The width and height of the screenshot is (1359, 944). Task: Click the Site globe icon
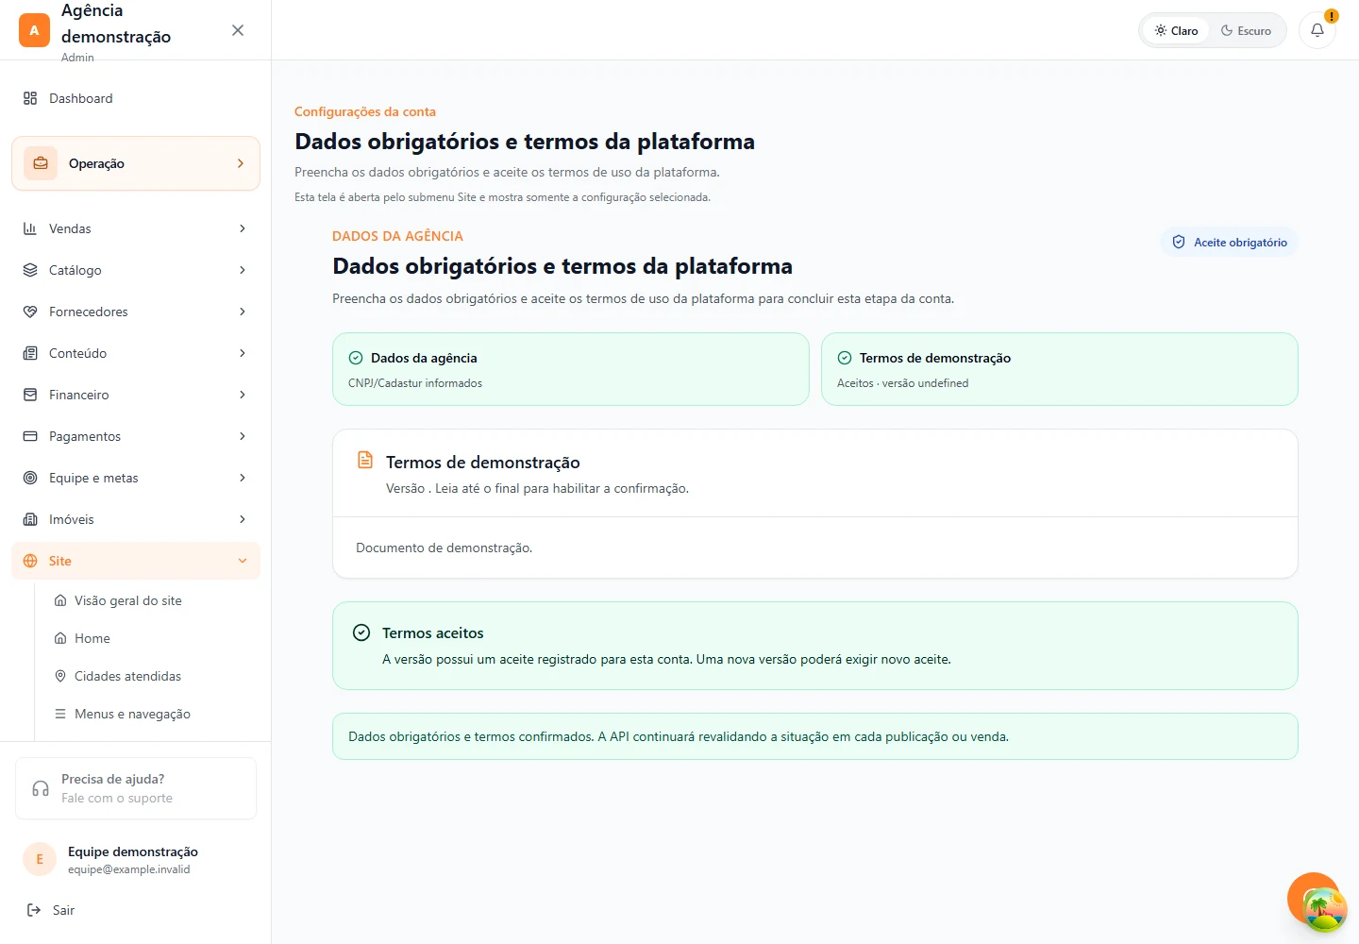point(30,561)
